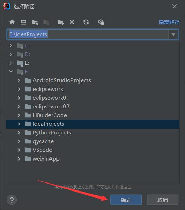Expand the HBuiderCode folder chevron
The height and width of the screenshot is (210, 185).
[19, 115]
